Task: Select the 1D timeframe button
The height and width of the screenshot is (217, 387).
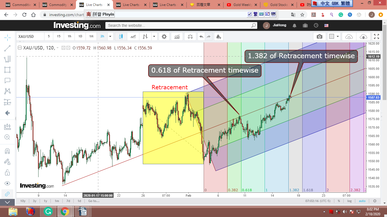Action: click(x=80, y=36)
